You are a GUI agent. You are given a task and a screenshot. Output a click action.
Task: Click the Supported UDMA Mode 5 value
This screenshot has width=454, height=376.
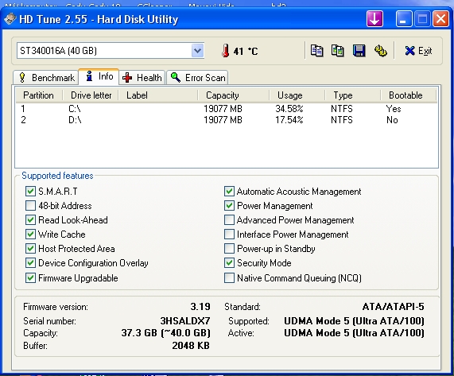[x=354, y=321]
